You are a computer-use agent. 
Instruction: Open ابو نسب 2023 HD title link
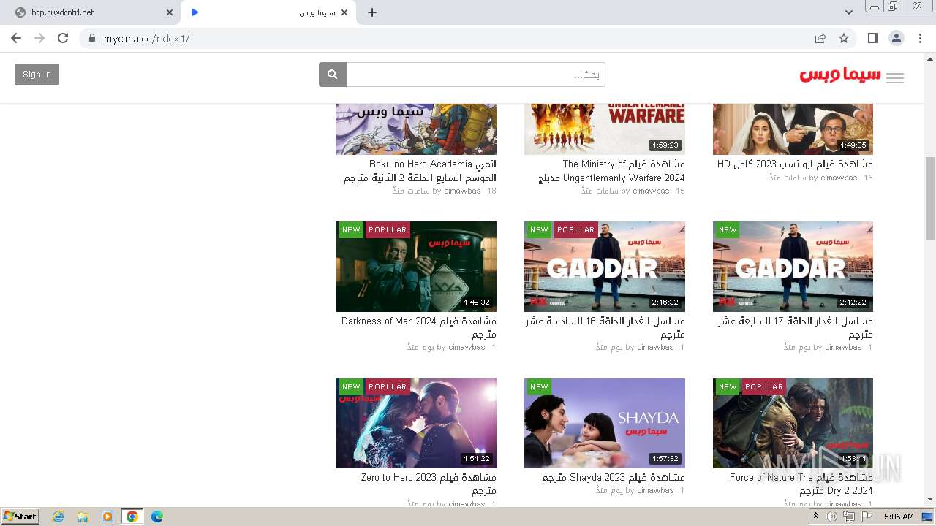[x=795, y=164]
